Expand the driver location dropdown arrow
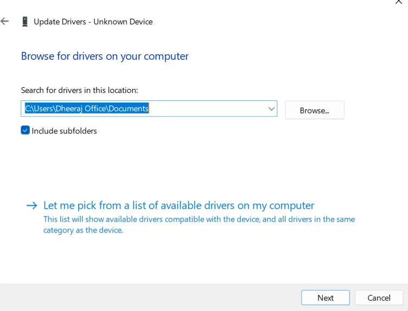408x311 pixels. coord(271,109)
